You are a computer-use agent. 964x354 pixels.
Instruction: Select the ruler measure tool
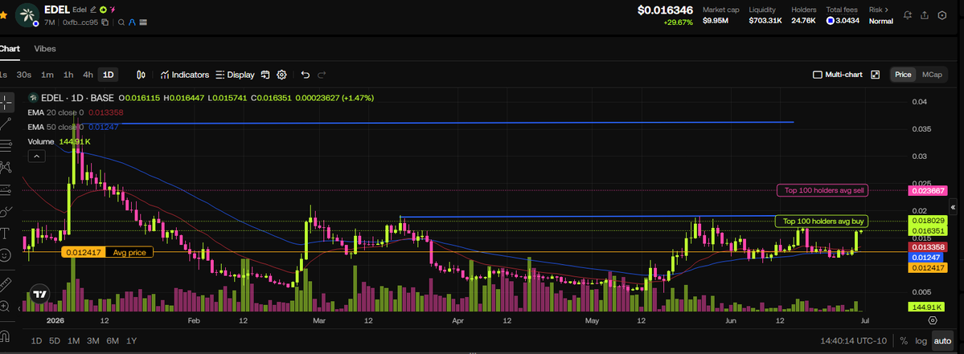pos(6,283)
